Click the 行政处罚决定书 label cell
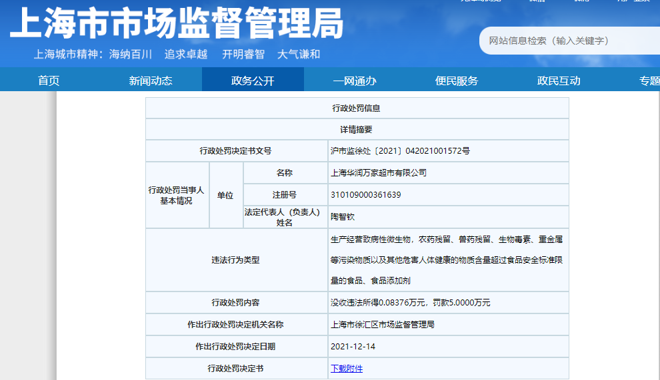 coord(237,369)
